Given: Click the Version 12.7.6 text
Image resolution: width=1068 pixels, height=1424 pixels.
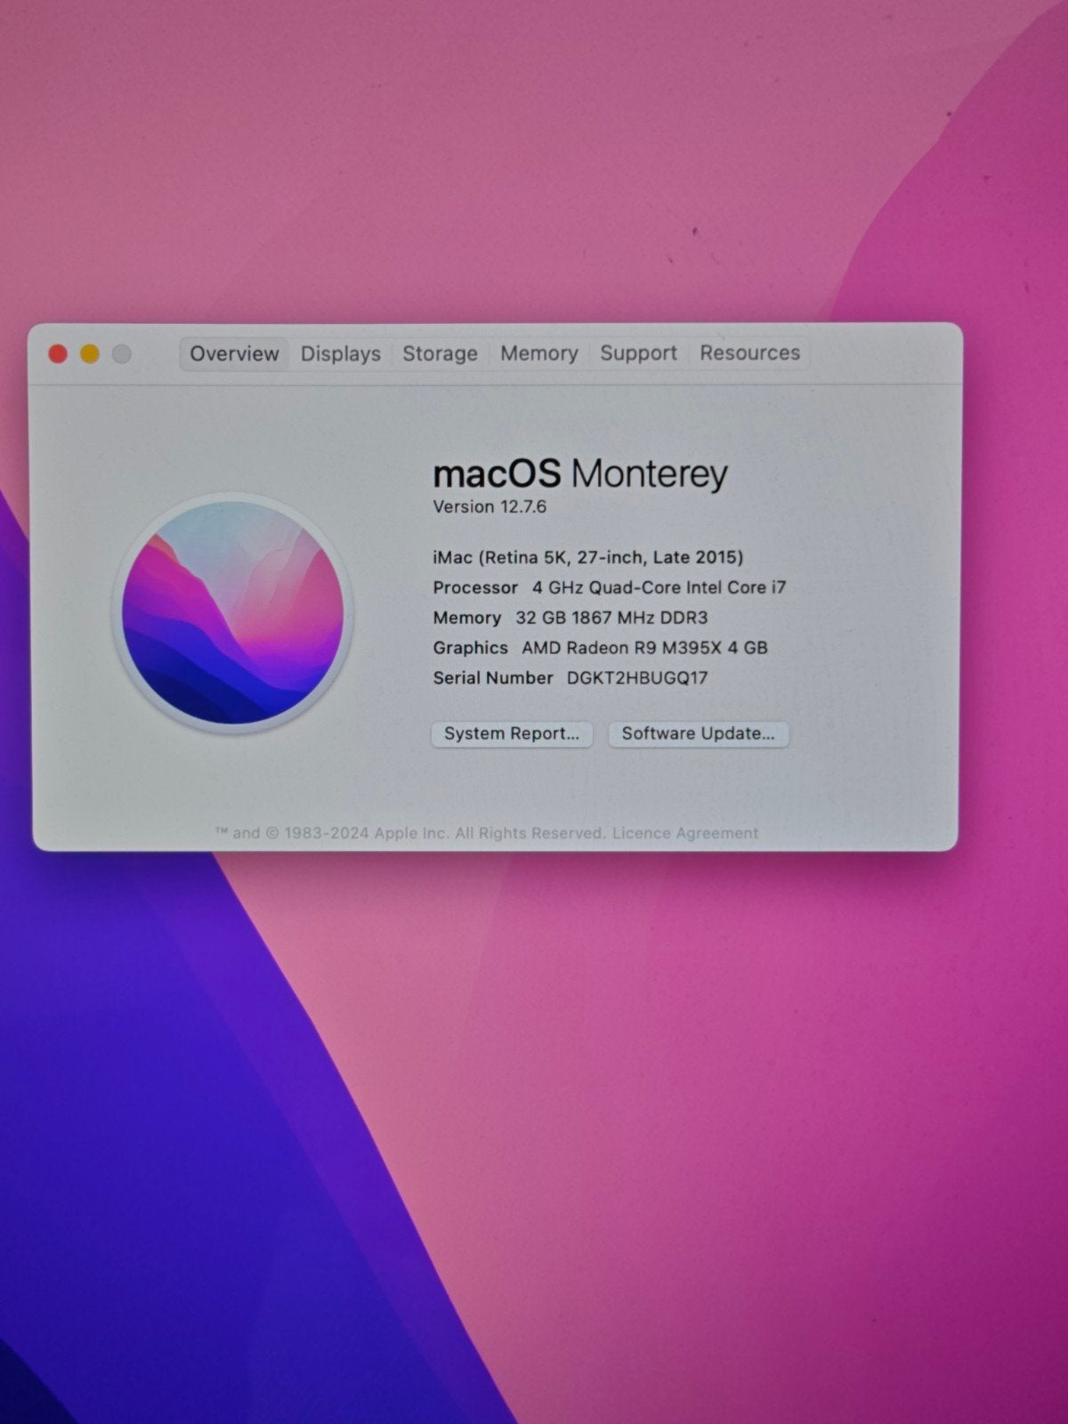Looking at the screenshot, I should click(x=489, y=506).
